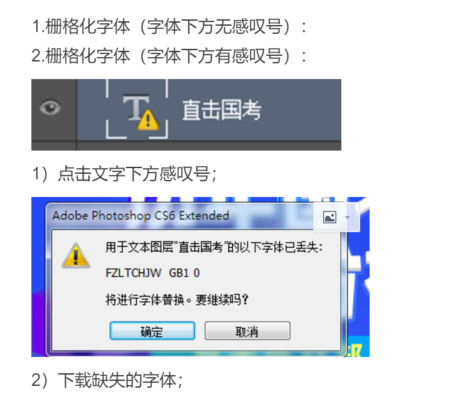Image resolution: width=470 pixels, height=399 pixels.
Task: Click heading line 1 about 无感叹号
Action: [x=169, y=26]
